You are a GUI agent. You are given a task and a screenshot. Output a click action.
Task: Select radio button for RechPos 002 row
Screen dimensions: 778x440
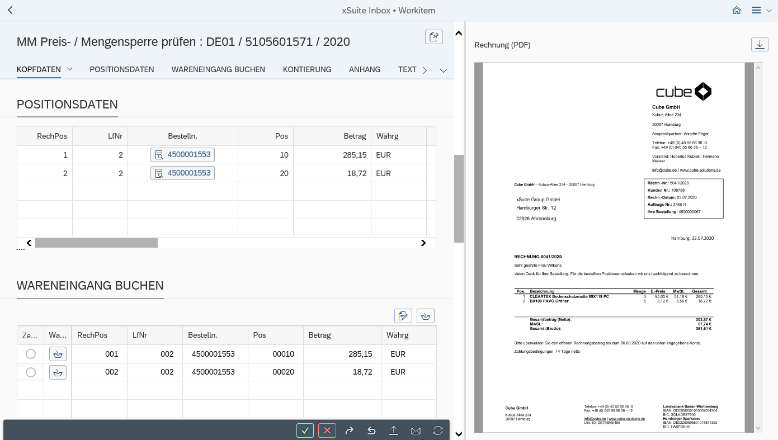[31, 372]
